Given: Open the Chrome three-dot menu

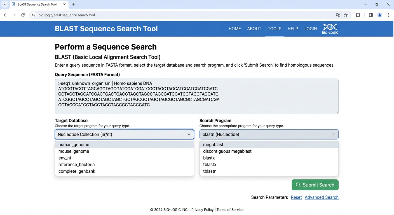Looking at the screenshot, I should [x=388, y=15].
